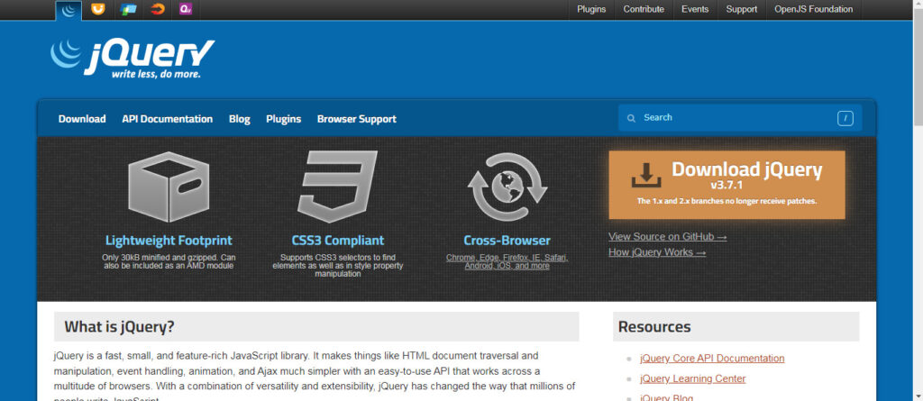Image resolution: width=923 pixels, height=401 pixels.
Task: Click the 'Only 30kB minified and gzipped' text
Action: click(x=169, y=261)
